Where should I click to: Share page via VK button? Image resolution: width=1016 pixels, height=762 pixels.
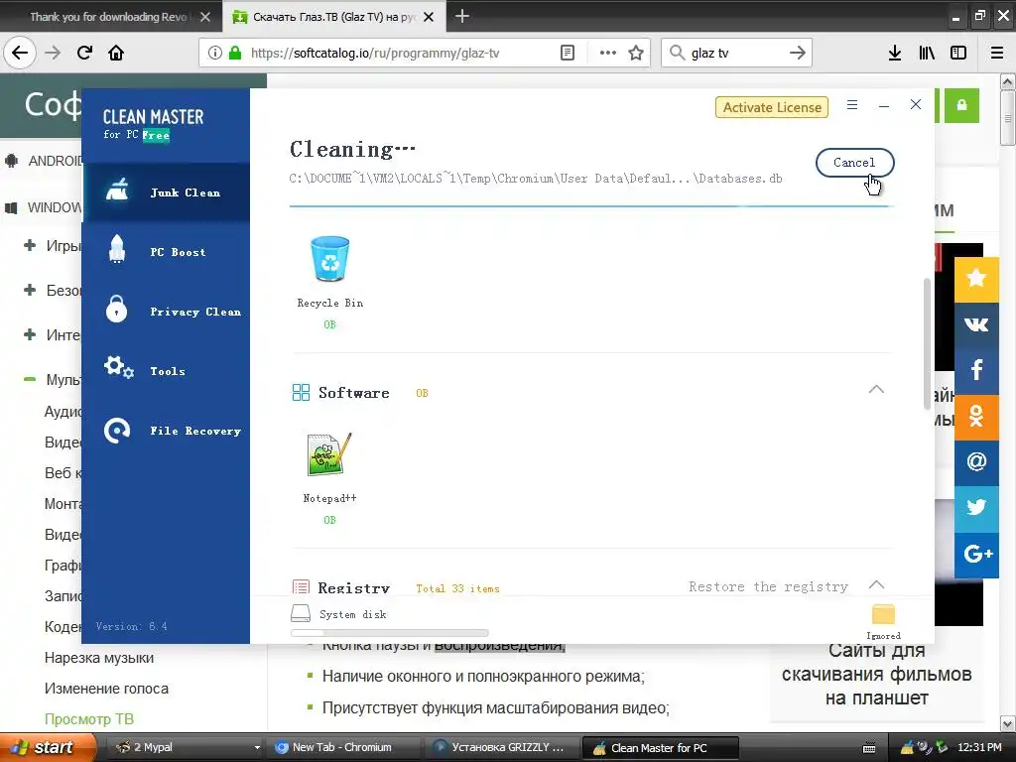pos(976,324)
